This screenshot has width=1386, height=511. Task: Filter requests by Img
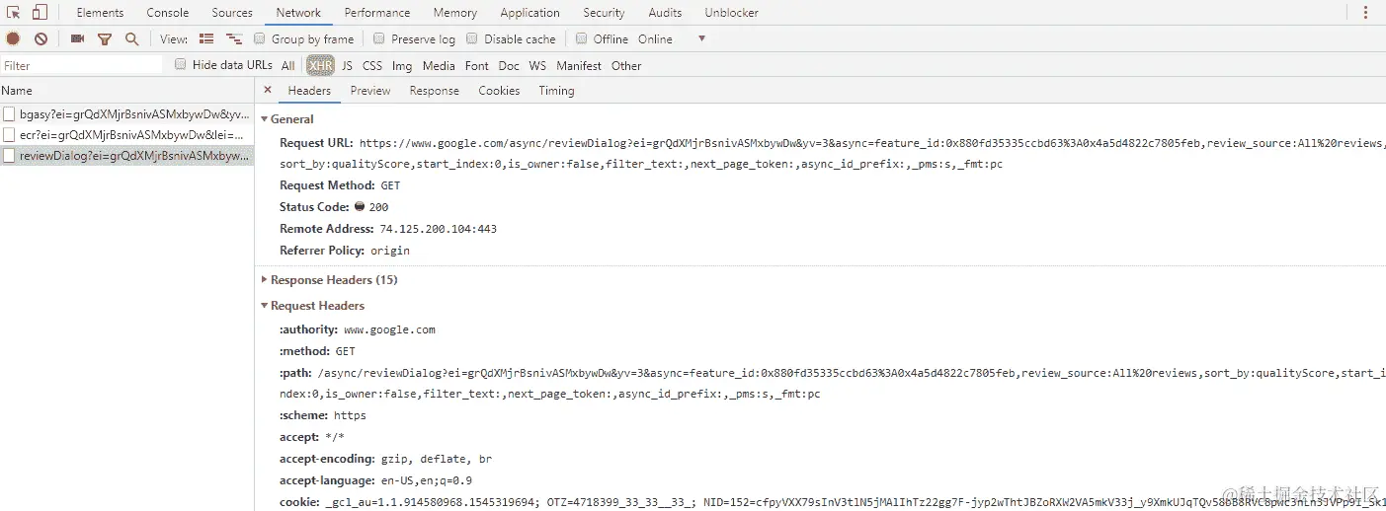402,66
